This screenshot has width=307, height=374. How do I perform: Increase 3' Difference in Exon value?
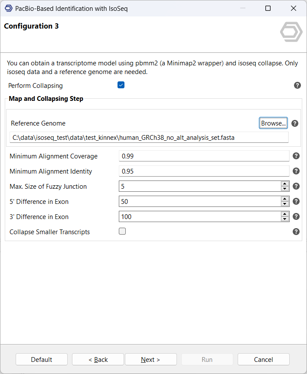pyautogui.click(x=285, y=214)
